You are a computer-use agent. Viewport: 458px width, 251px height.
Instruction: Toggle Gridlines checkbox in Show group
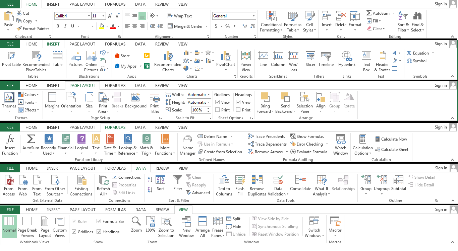tap(74, 232)
